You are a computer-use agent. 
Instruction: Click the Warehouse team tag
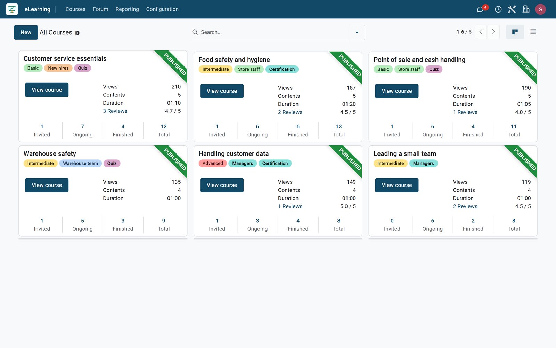(81, 163)
